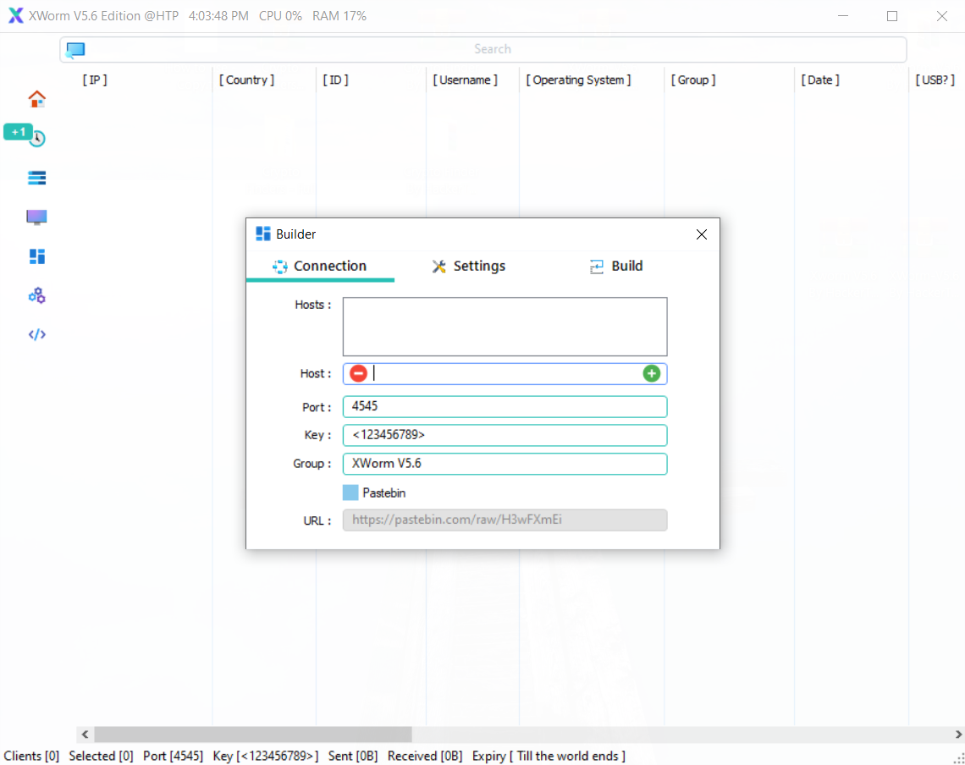This screenshot has width=965, height=765.
Task: Click the red minus icon in Host field
Action: (x=359, y=373)
